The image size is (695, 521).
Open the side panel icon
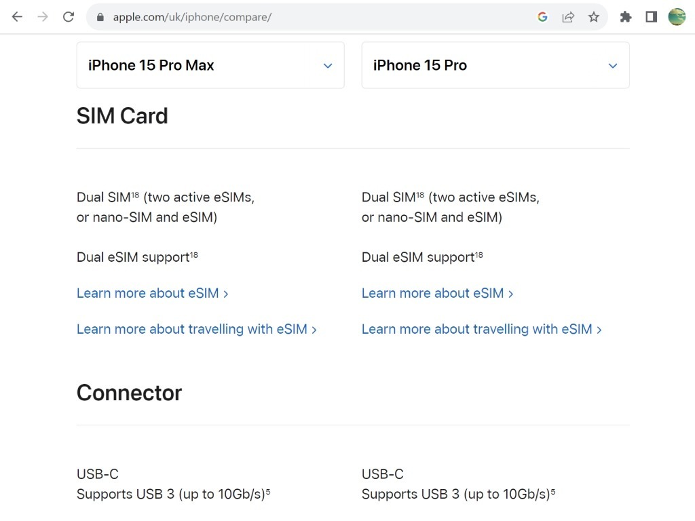pyautogui.click(x=651, y=16)
